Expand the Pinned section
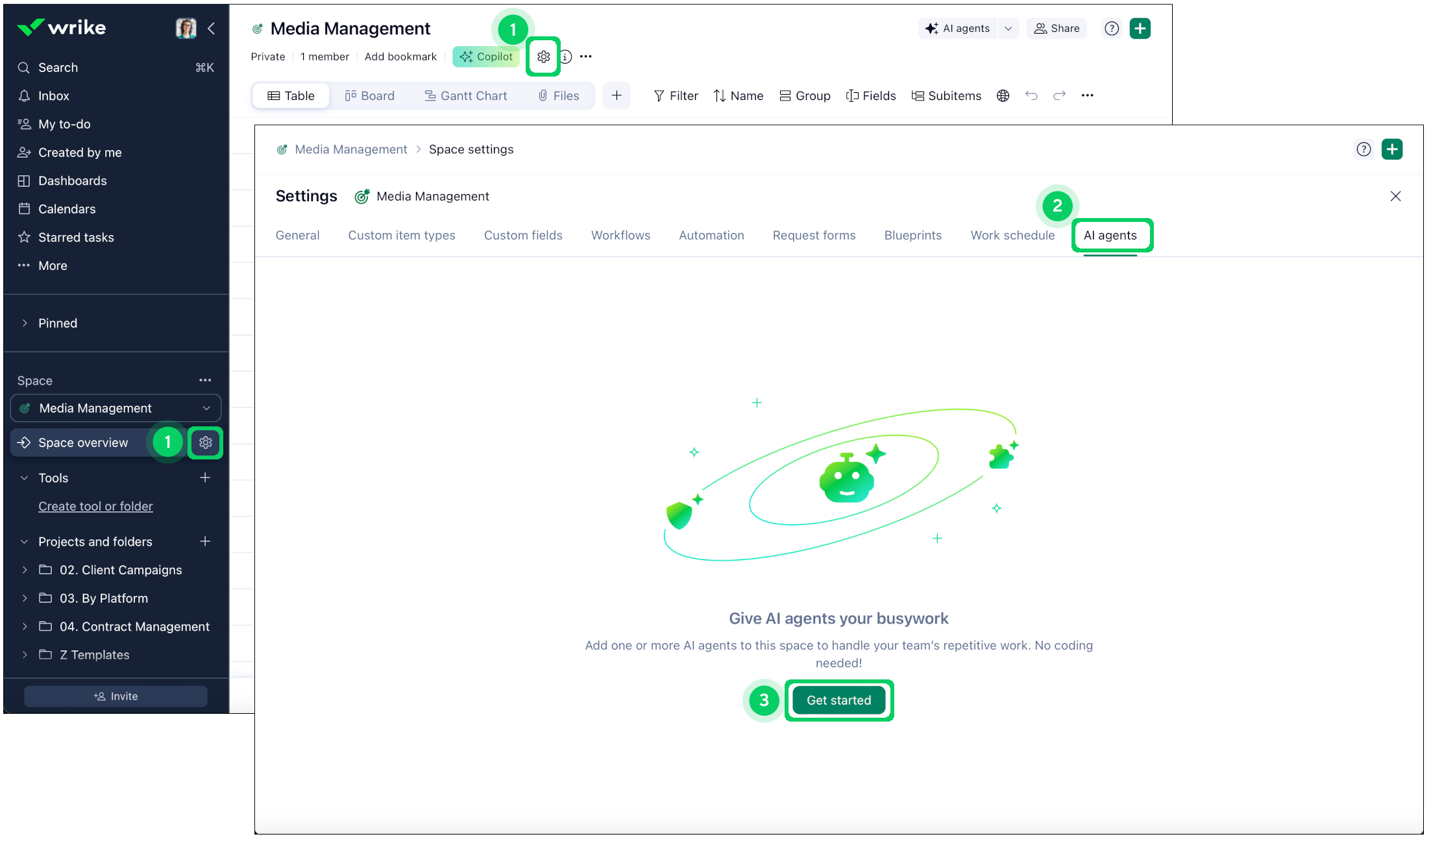 point(25,323)
